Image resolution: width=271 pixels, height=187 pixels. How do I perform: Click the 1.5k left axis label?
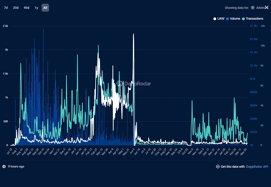5,74
